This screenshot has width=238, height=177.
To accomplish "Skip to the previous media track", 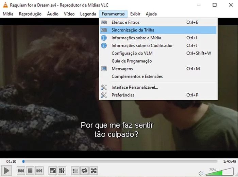I will (21, 171).
